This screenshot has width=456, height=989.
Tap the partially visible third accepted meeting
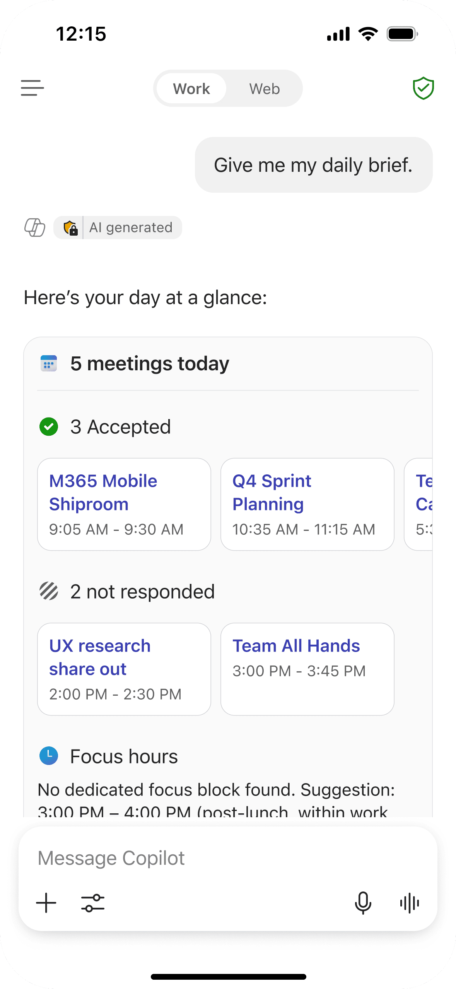click(x=418, y=504)
